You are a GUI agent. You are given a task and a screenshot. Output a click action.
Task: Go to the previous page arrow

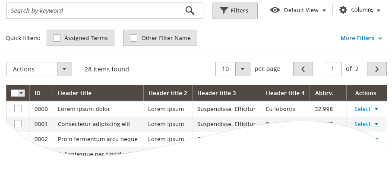(x=303, y=69)
